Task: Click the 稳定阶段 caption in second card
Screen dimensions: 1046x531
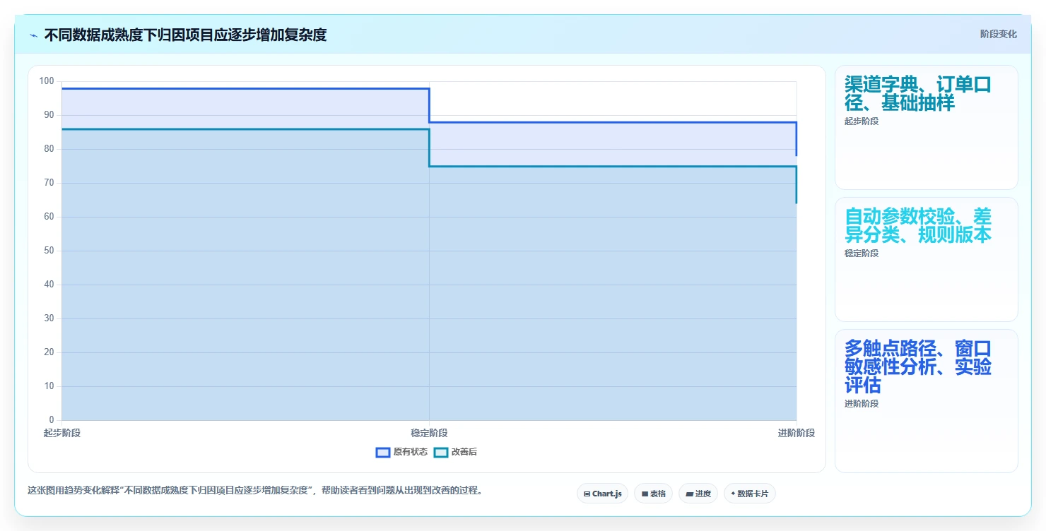Action: click(862, 253)
